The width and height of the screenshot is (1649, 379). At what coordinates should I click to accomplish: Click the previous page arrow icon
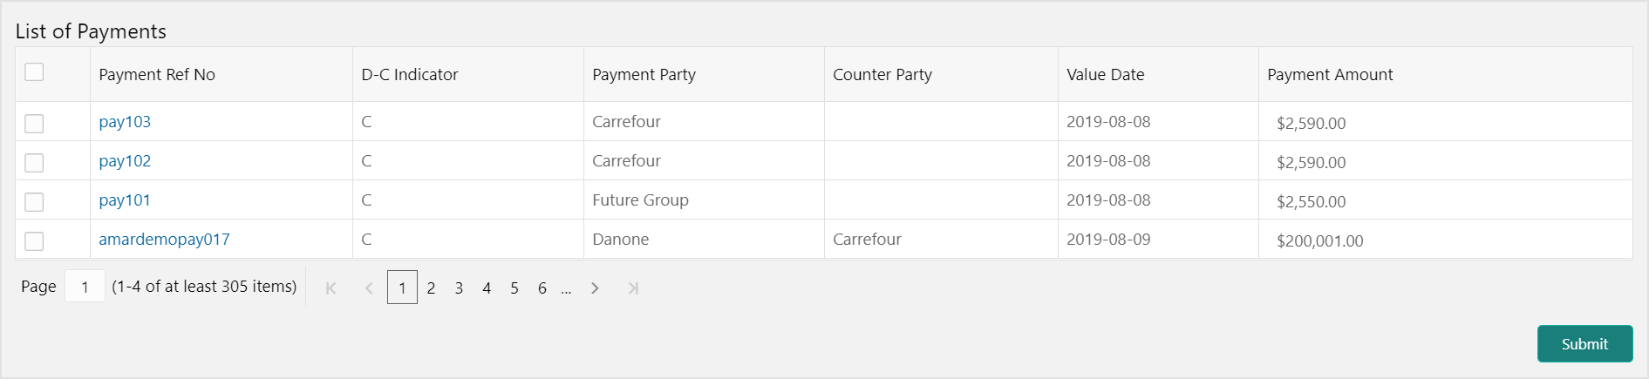369,288
